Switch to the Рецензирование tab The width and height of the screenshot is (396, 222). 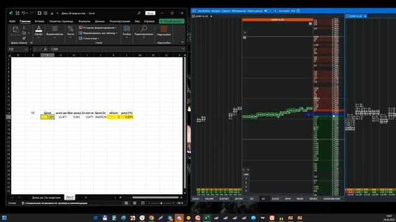click(119, 22)
